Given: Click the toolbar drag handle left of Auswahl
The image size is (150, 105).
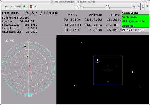Looking at the screenshot, I should [x=2, y=7].
